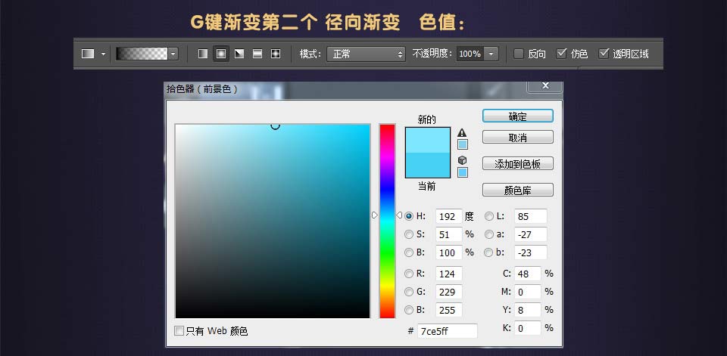Select the linear gradient icon
This screenshot has height=356, width=727.
tap(202, 54)
